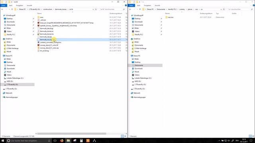
Task: Select the bermuda_obj.tgi file
Action: [x=46, y=37]
